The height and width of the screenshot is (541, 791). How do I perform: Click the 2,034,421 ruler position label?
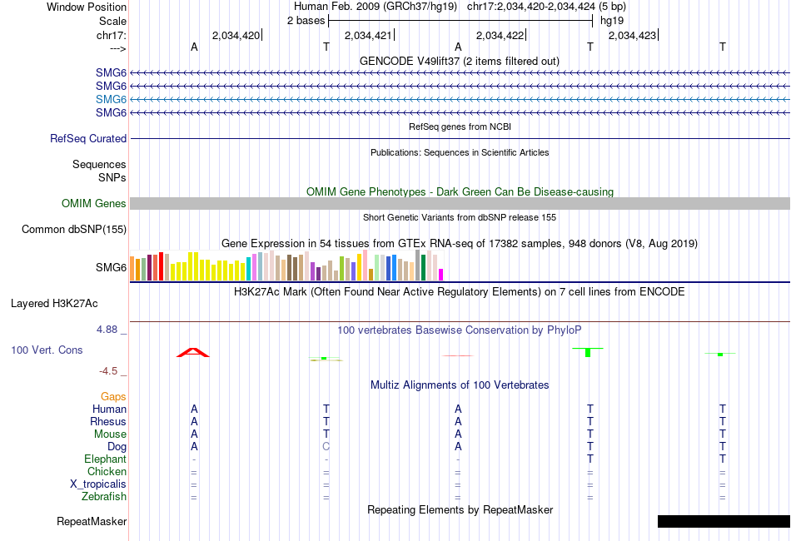tap(368, 35)
